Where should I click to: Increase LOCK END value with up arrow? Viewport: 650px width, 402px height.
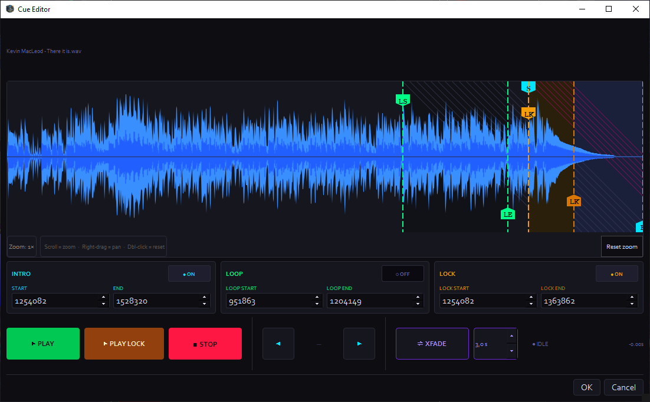click(x=632, y=297)
